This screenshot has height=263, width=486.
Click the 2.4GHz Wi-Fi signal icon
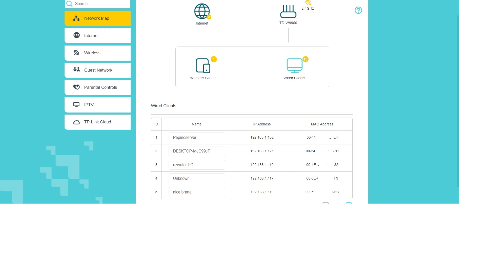(x=308, y=3)
